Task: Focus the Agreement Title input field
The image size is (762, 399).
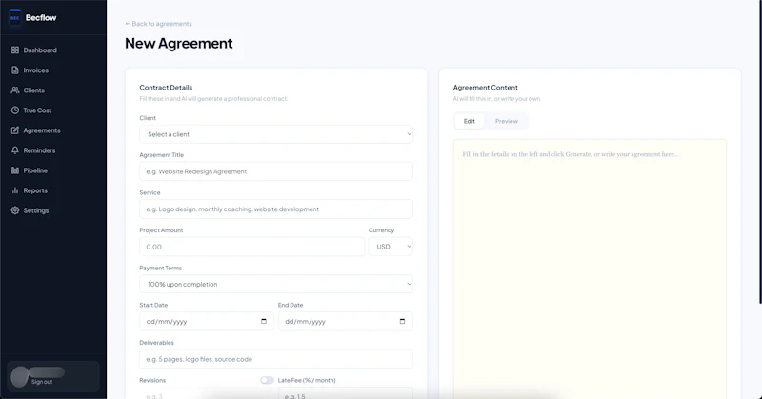Action: click(x=276, y=171)
